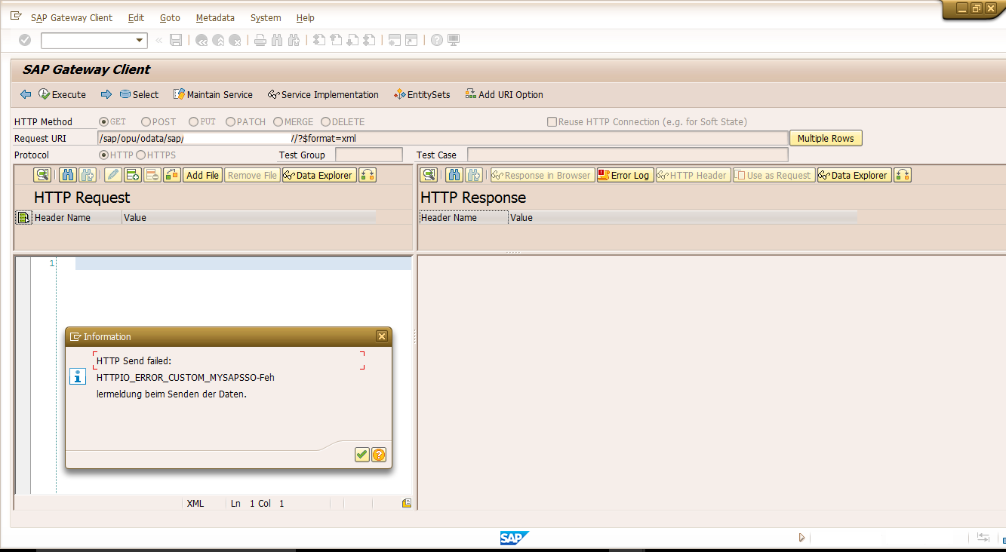Click the Save diskette icon
1006x552 pixels.
coord(176,40)
